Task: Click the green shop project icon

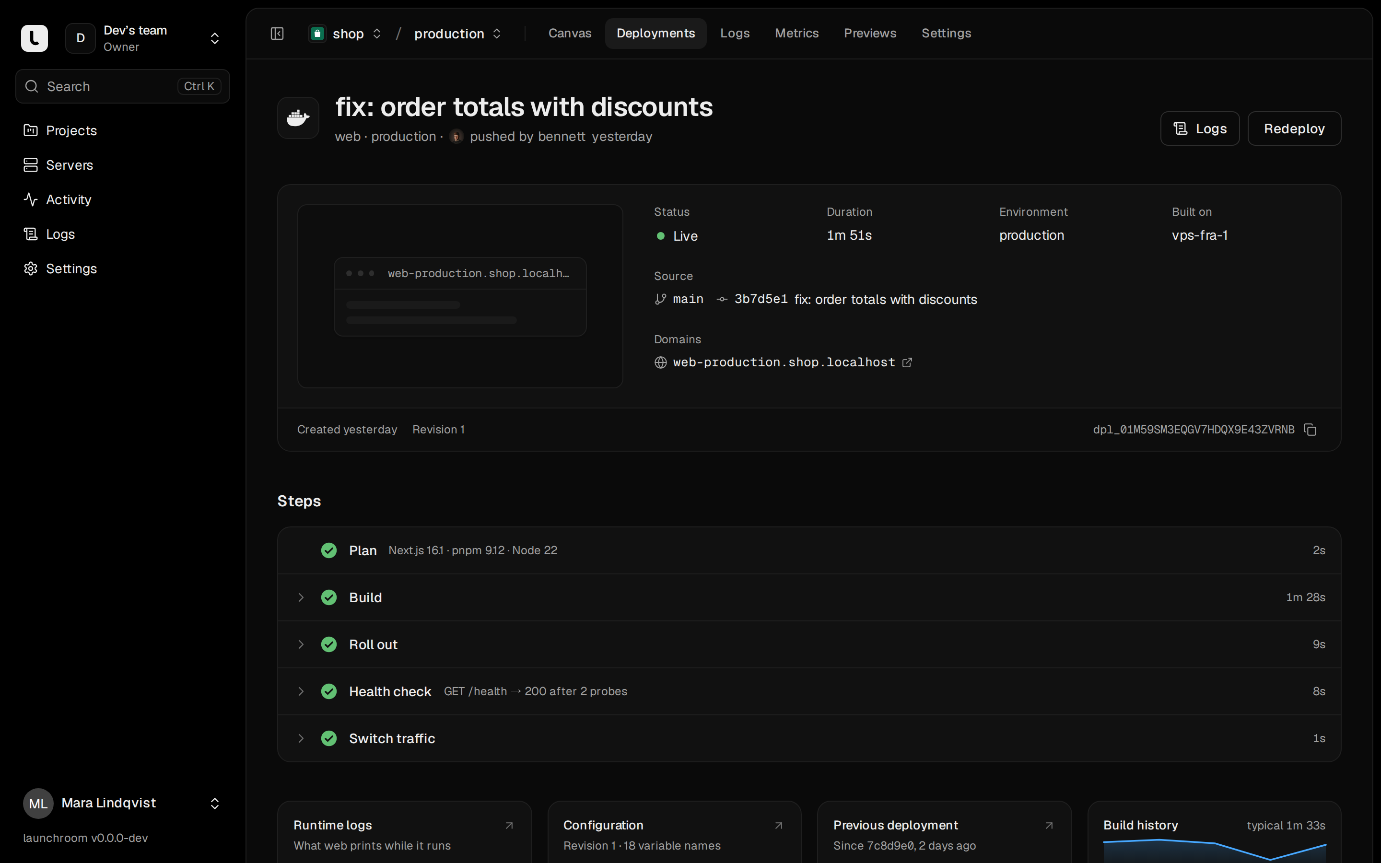Action: click(x=317, y=34)
